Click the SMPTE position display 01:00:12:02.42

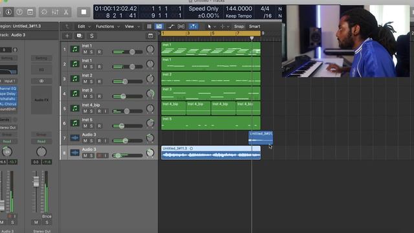click(x=116, y=8)
